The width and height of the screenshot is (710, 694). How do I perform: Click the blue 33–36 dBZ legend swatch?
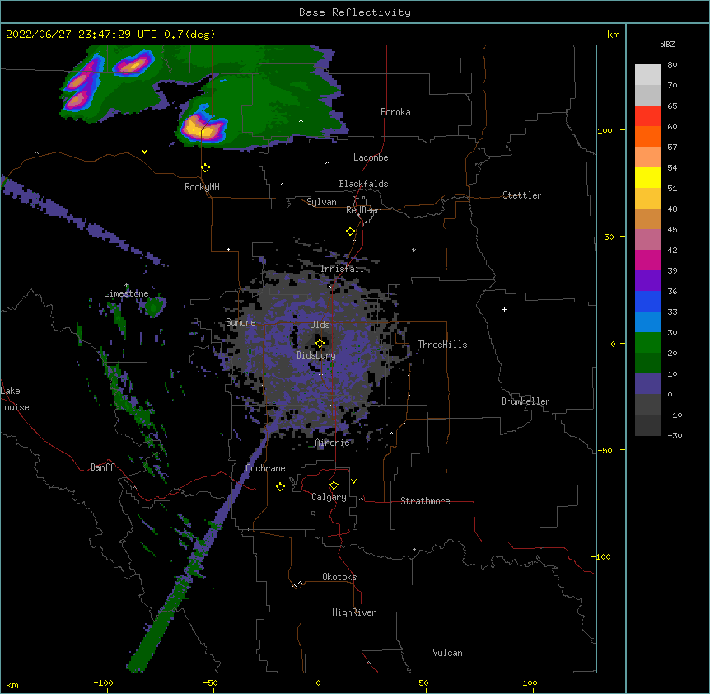click(647, 301)
